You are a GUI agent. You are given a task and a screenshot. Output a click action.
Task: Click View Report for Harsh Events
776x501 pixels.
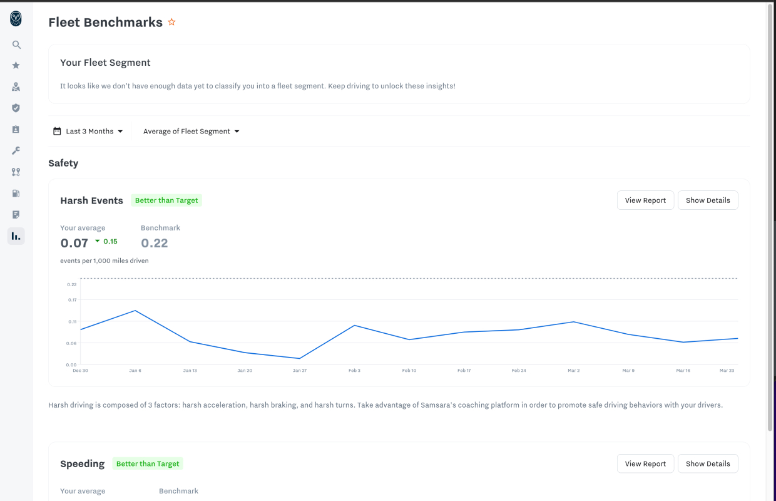pyautogui.click(x=645, y=200)
